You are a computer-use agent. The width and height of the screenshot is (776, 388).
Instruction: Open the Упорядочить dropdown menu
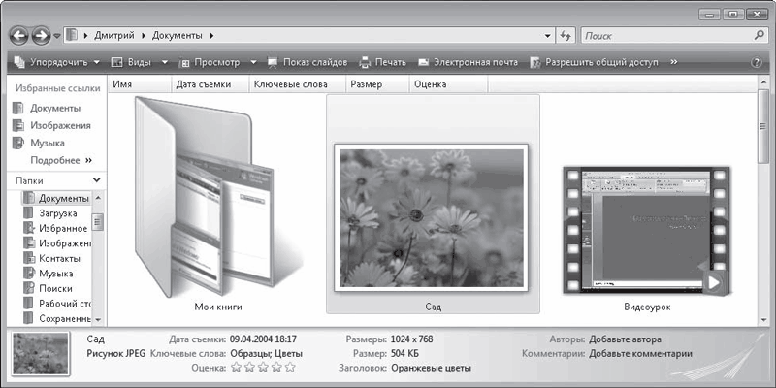[x=56, y=62]
